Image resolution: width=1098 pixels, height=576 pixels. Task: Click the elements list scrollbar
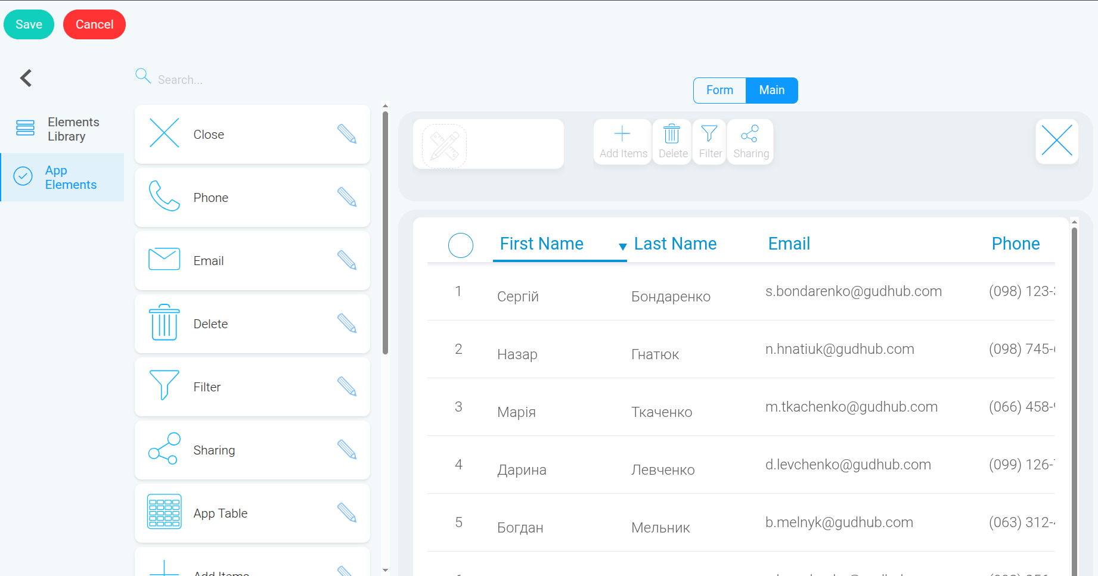point(385,232)
